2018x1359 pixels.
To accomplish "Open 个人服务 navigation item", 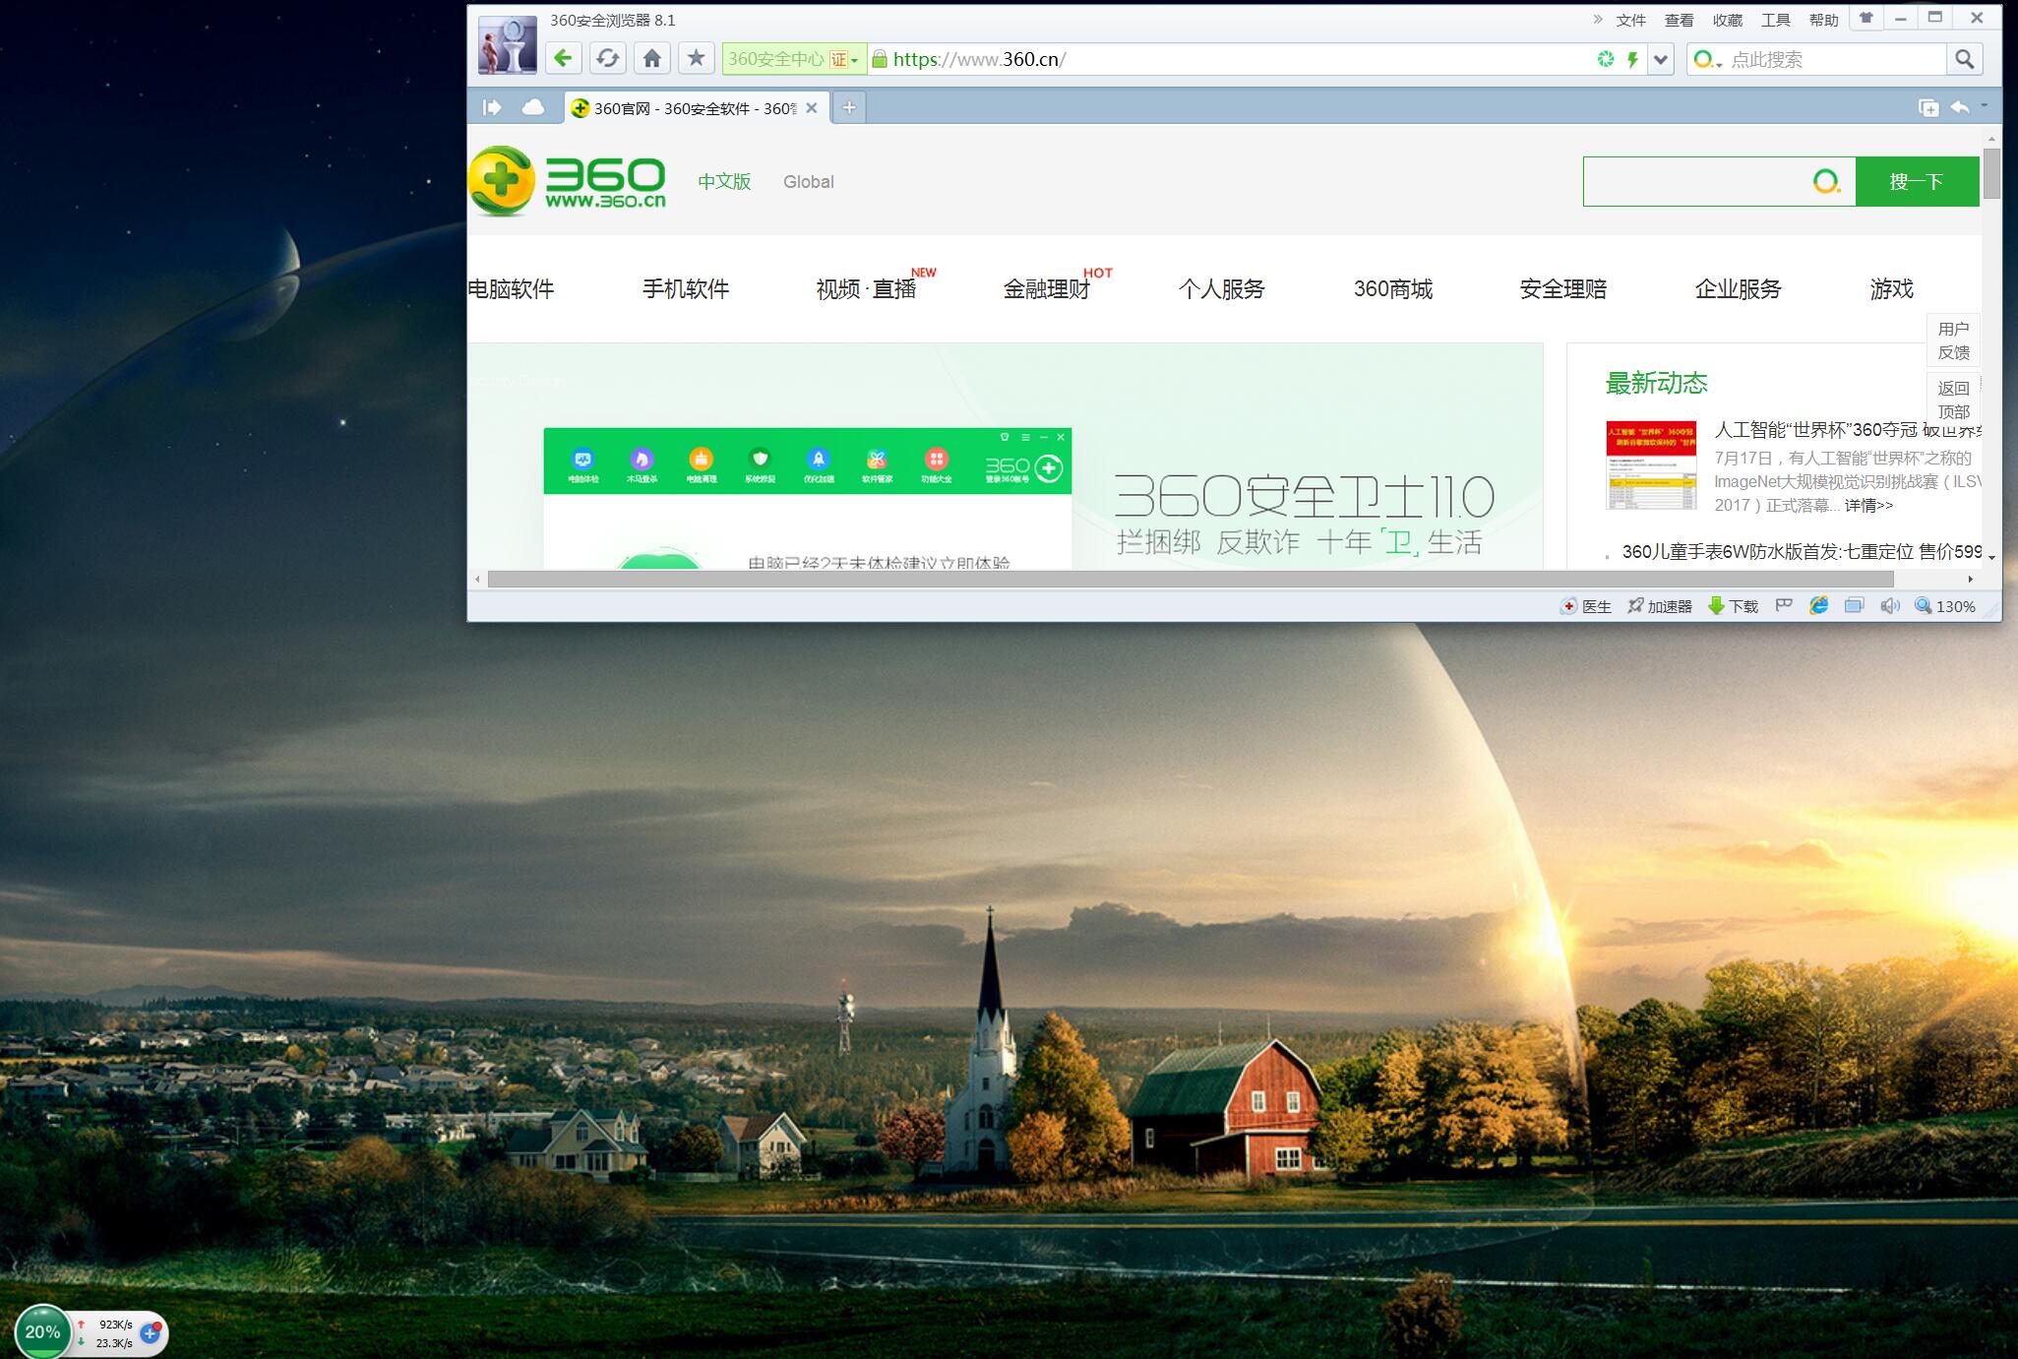I will [1221, 289].
